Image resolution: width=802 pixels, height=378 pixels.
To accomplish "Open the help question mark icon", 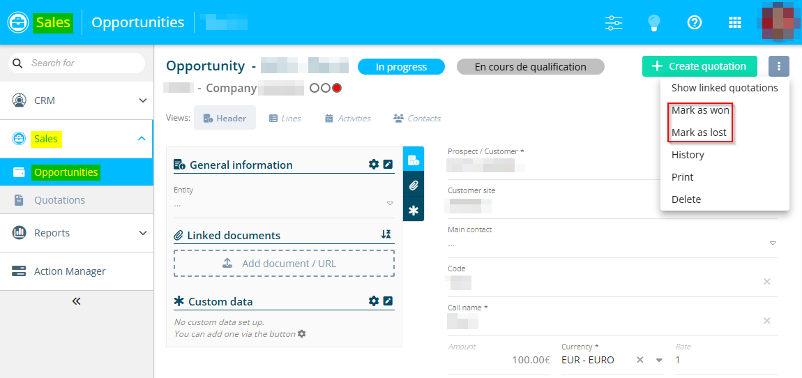I will point(694,22).
